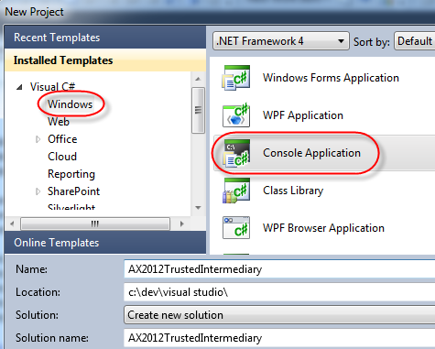
Task: Open the Installed Templates section
Action: tap(105, 60)
